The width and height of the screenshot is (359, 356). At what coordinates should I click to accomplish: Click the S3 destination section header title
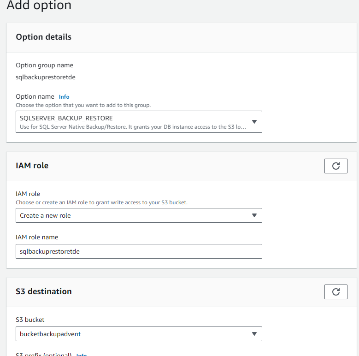[x=44, y=291]
